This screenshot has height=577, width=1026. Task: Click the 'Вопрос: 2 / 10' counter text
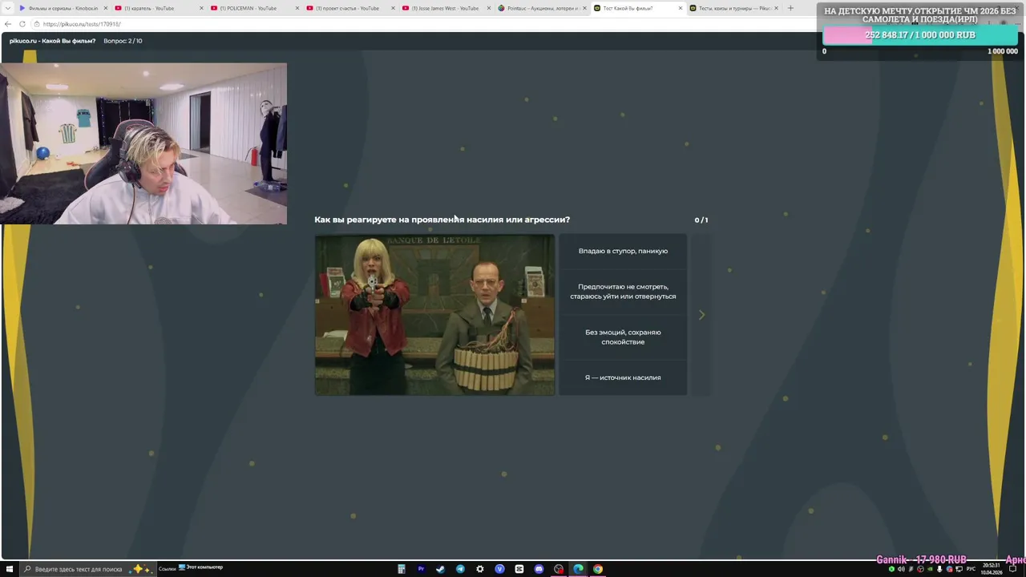click(123, 41)
